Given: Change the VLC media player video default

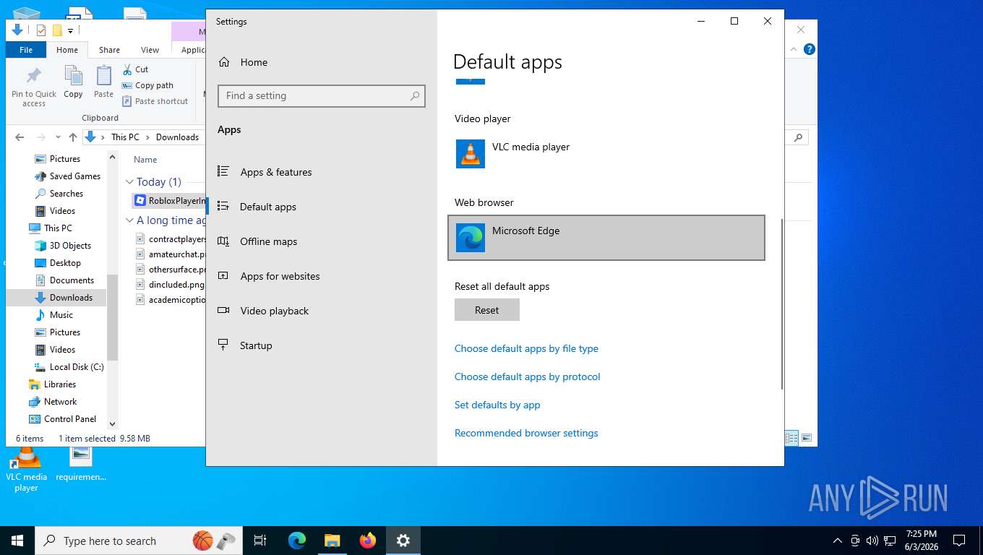Looking at the screenshot, I should 606,154.
